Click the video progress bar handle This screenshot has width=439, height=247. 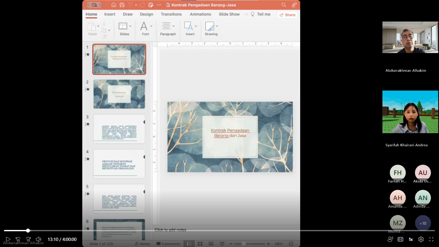(28, 231)
